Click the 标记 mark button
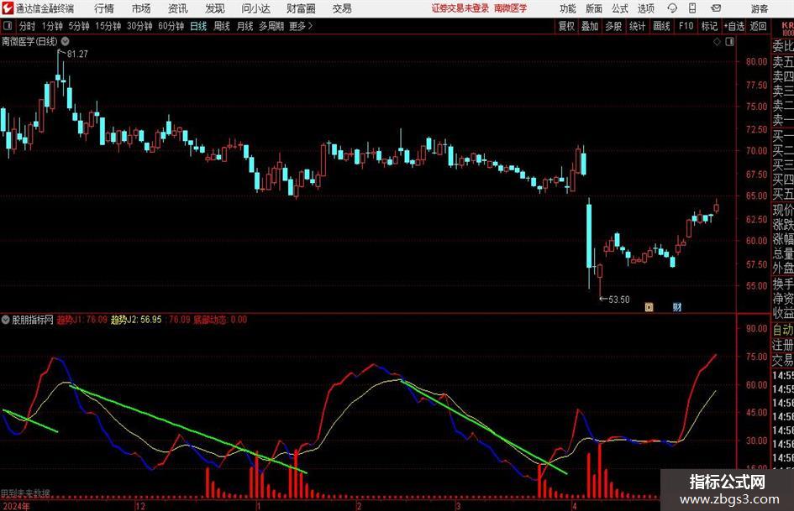794x511 pixels. click(x=709, y=26)
